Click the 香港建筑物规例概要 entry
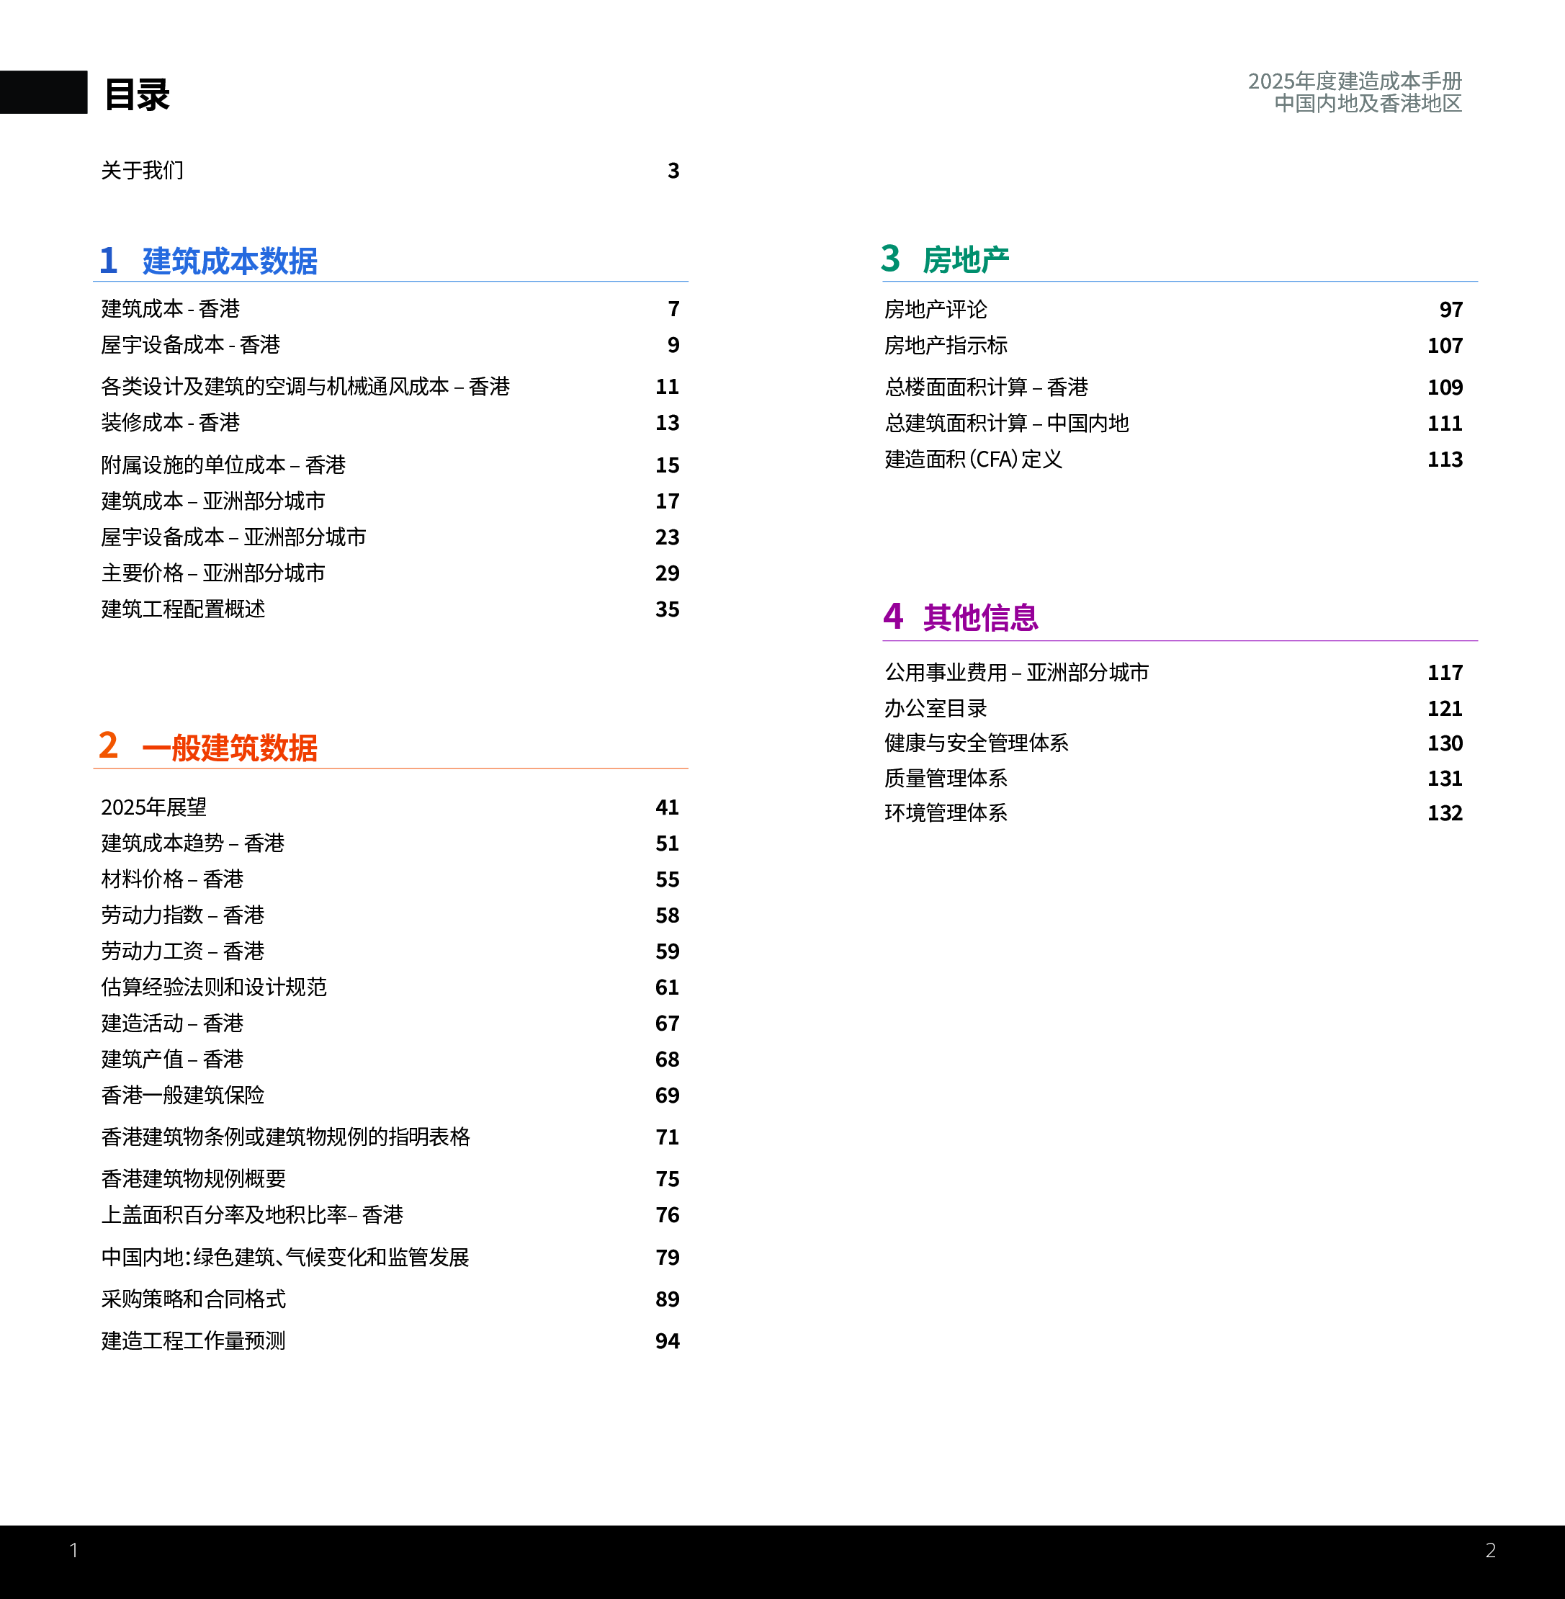 tap(193, 1179)
